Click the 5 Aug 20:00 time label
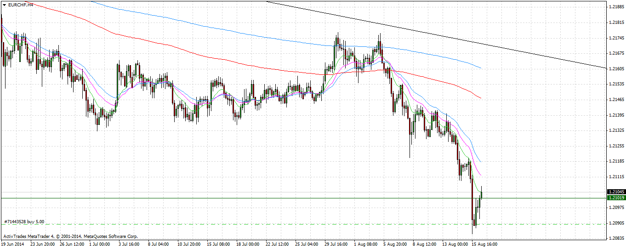626x248 pixels. pos(396,244)
